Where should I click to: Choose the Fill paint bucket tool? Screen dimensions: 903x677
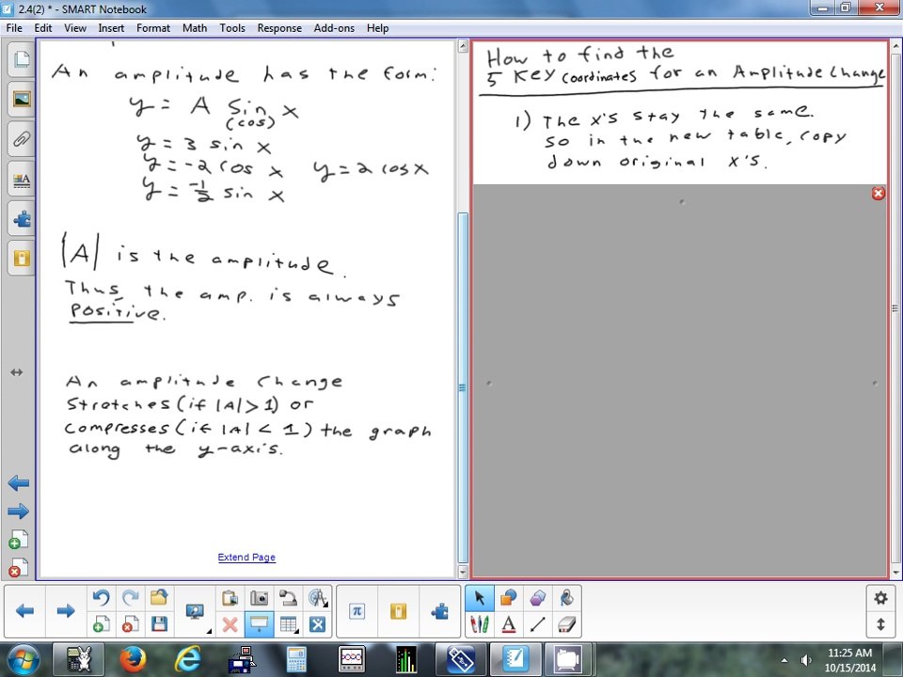(567, 598)
